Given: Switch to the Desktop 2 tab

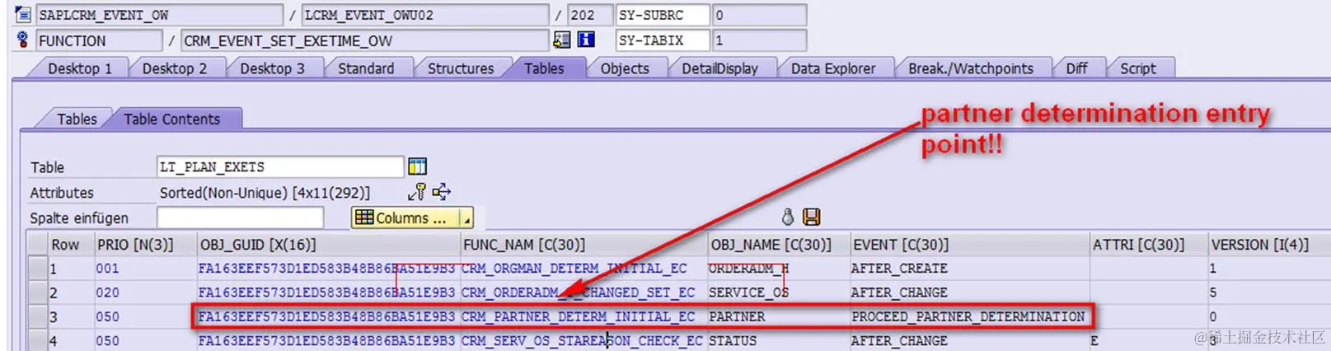Looking at the screenshot, I should [175, 68].
